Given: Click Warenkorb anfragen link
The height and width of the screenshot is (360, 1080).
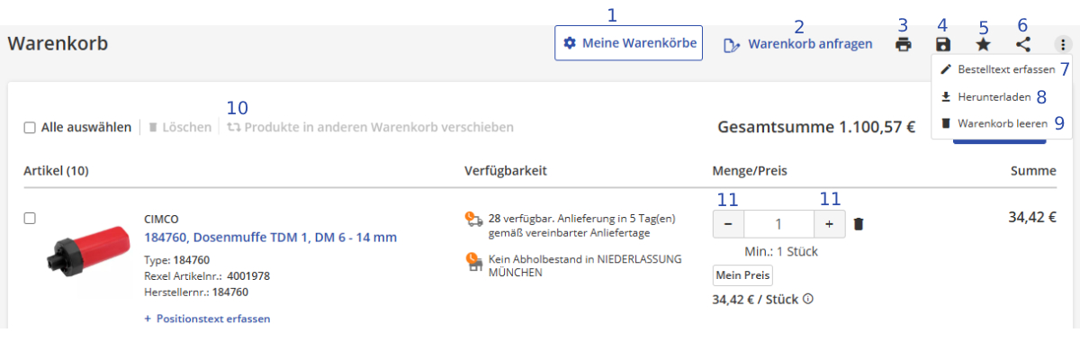Looking at the screenshot, I should pyautogui.click(x=798, y=43).
